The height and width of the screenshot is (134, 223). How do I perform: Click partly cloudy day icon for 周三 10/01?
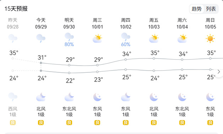(97, 38)
